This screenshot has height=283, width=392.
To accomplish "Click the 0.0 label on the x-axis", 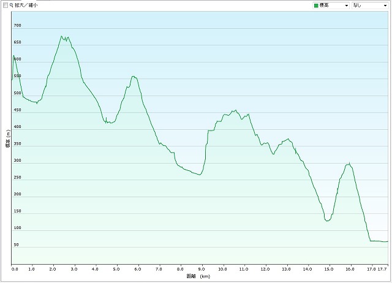I will coord(15,269).
